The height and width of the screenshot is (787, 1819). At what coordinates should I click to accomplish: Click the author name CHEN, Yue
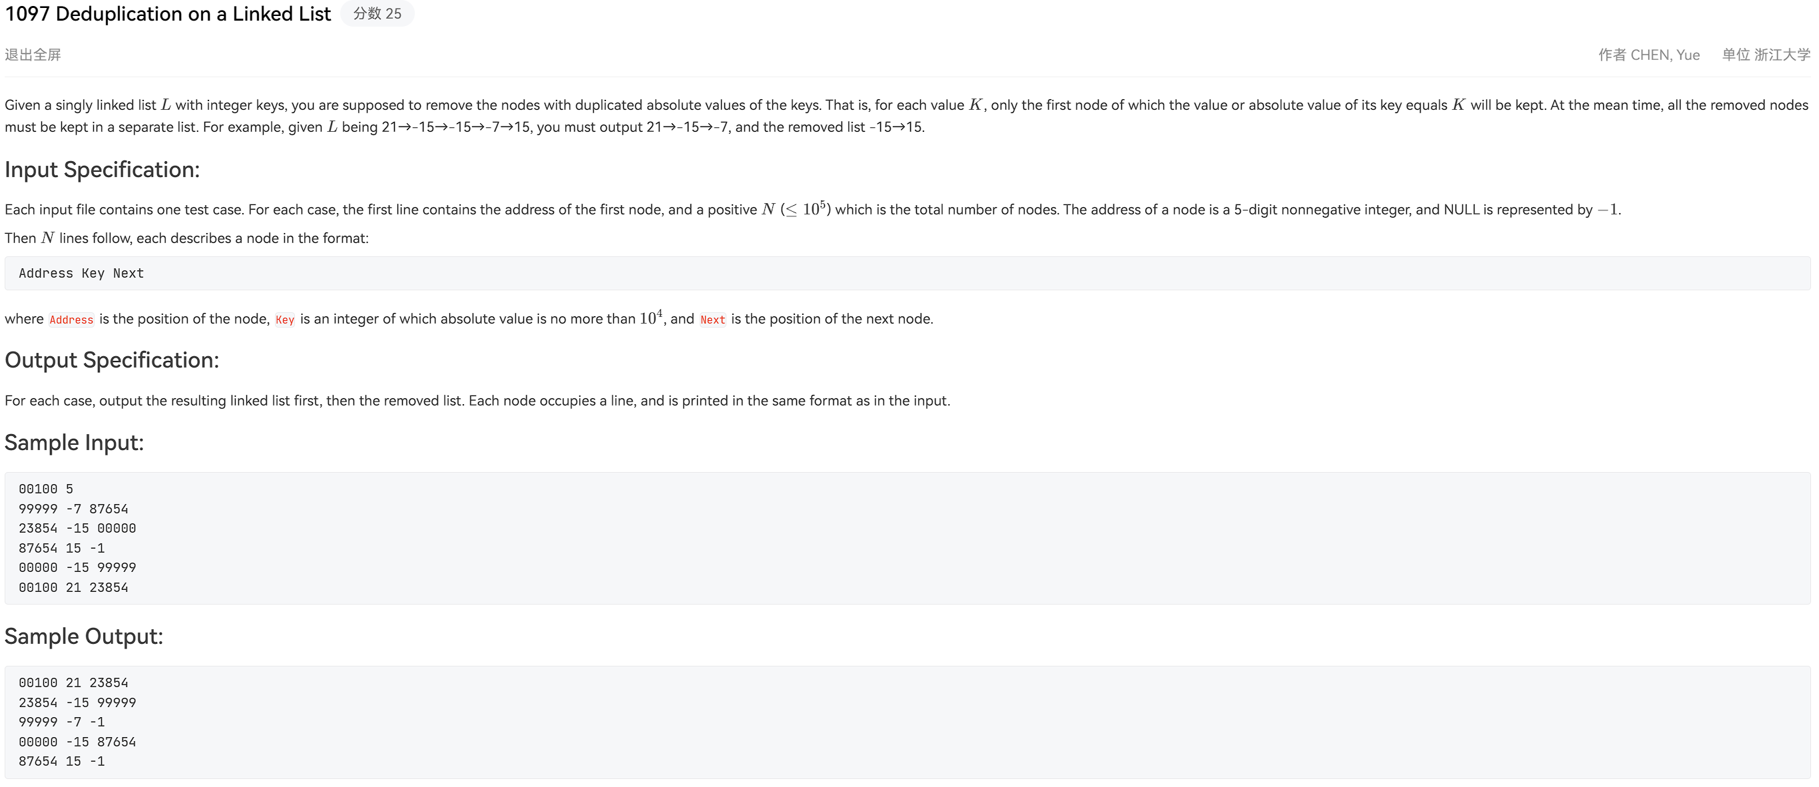(1665, 55)
